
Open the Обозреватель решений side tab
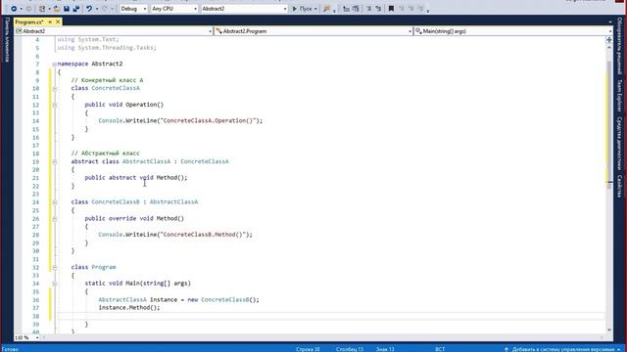coord(619,46)
